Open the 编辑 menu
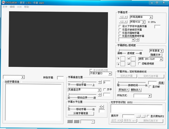 tap(12, 7)
